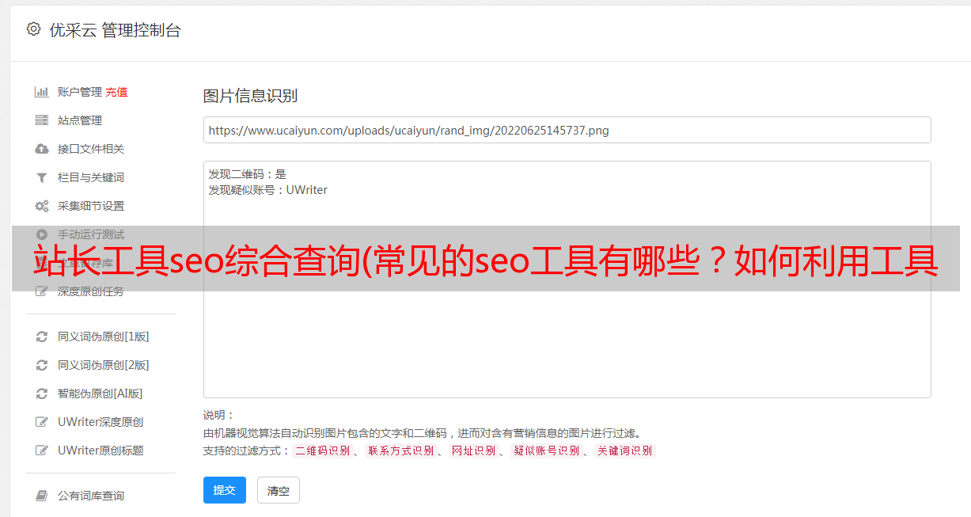Click the blue 提交 button

pos(225,490)
